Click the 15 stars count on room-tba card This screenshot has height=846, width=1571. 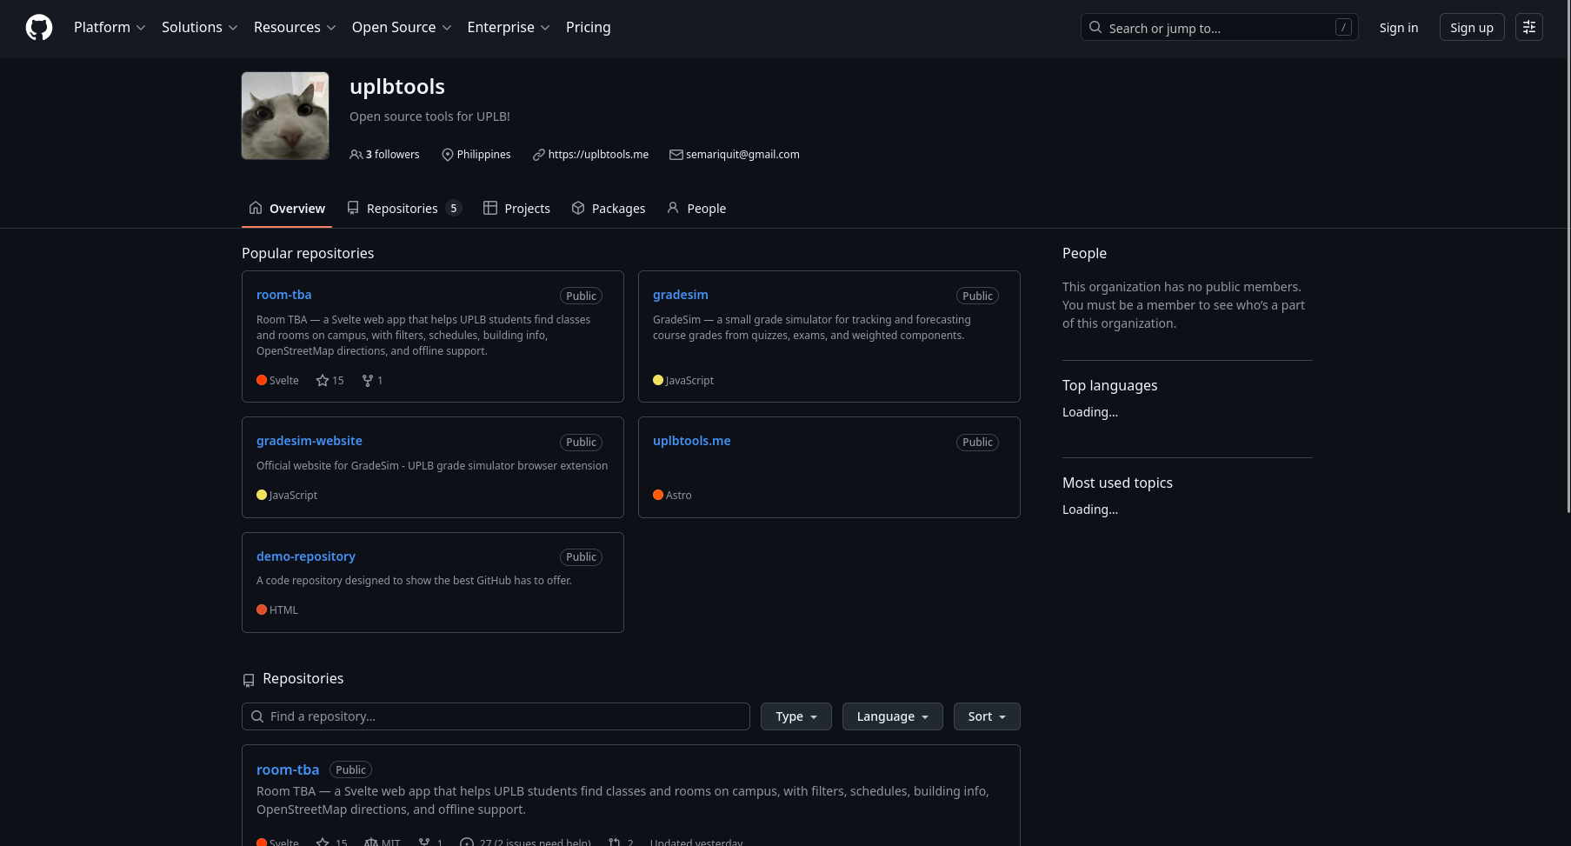click(338, 381)
